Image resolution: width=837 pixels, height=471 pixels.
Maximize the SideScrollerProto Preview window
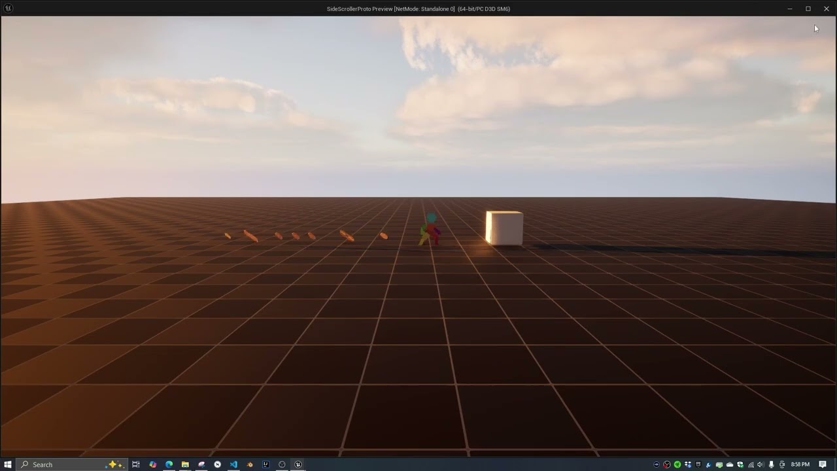pos(808,9)
